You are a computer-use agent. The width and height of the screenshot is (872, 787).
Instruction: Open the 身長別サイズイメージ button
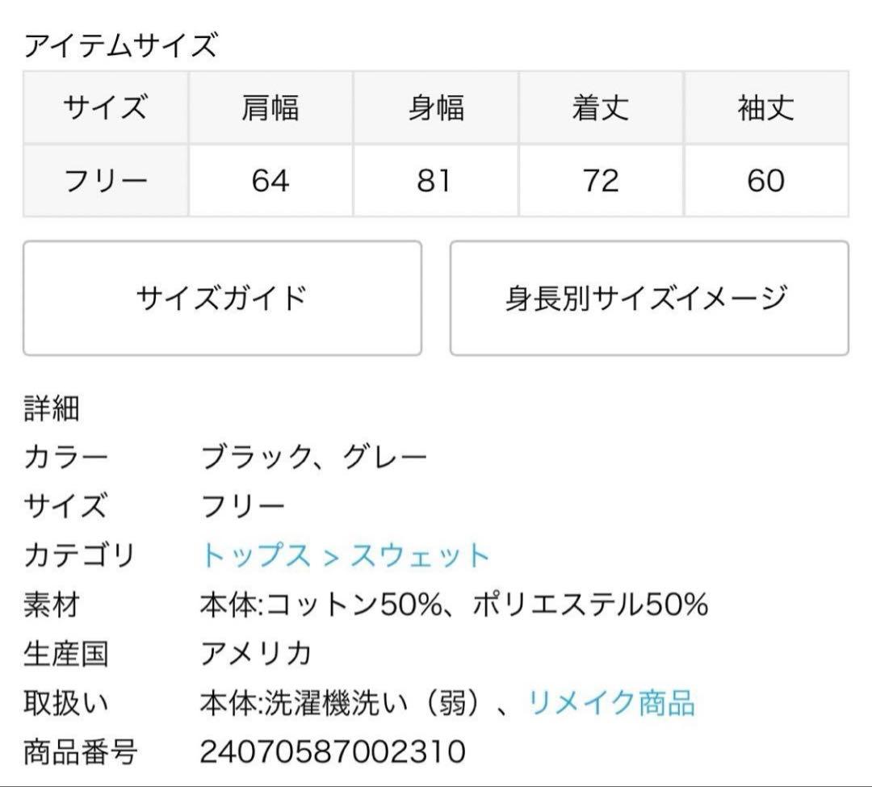point(648,298)
